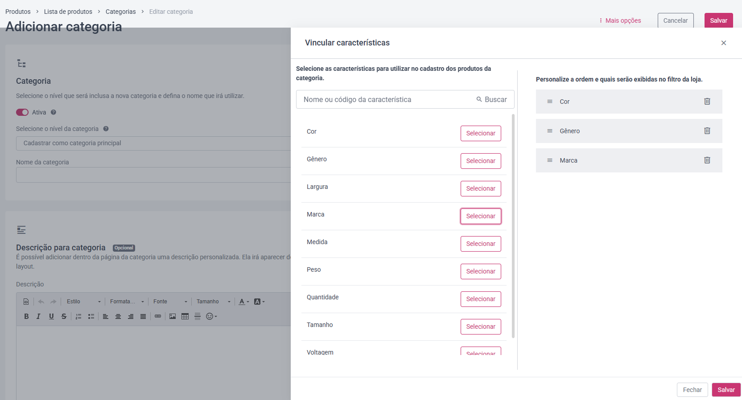Click the Bold icon in the editor
This screenshot has width=742, height=400.
click(x=26, y=316)
